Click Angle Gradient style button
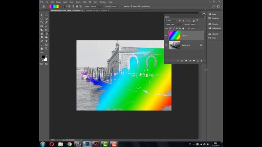Screen dimensions: 262x147 [73, 7]
